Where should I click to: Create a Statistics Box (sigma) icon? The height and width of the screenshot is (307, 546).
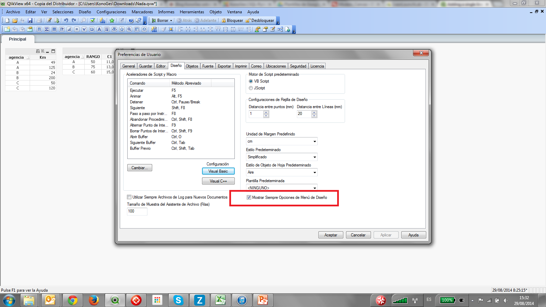[x=47, y=29]
